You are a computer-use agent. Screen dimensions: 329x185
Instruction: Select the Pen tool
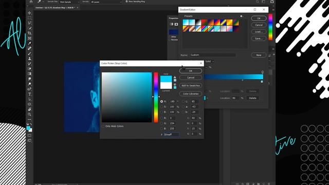click(x=30, y=89)
